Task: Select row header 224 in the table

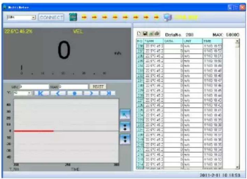Action: click(140, 115)
